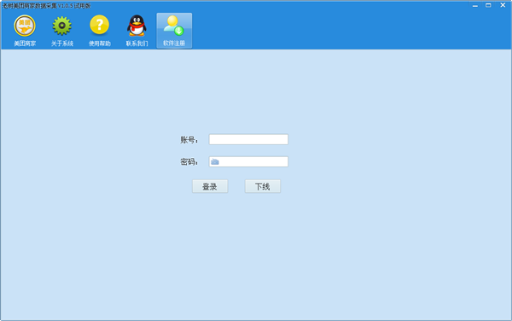Image resolution: width=512 pixels, height=321 pixels.
Task: Minimize the application window
Action: [475, 6]
